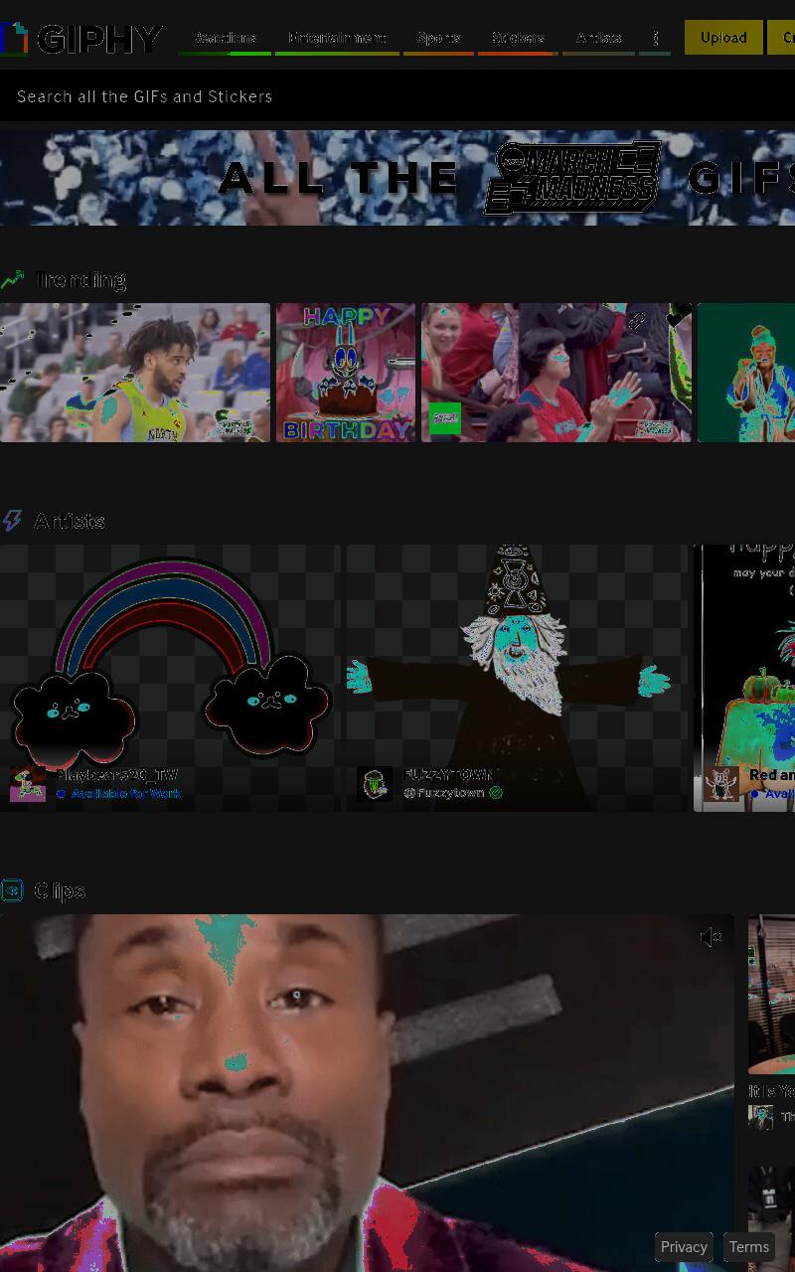Open the Playbear520_TW artist name
Image resolution: width=795 pixels, height=1272 pixels.
tap(117, 775)
